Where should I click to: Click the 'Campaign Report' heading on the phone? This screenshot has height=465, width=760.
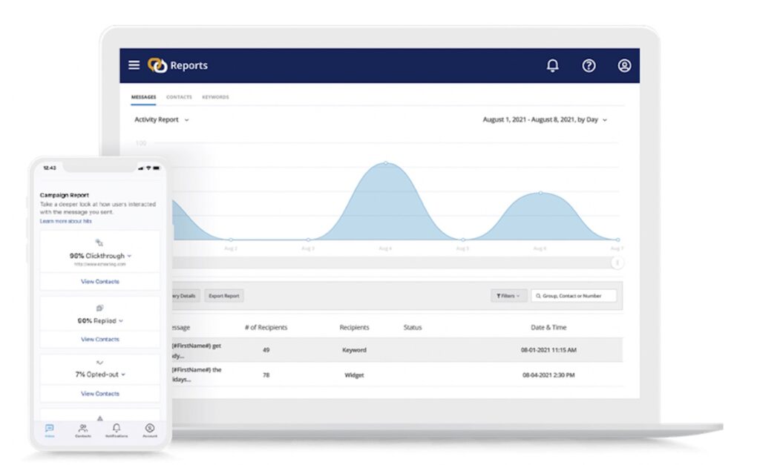(65, 195)
